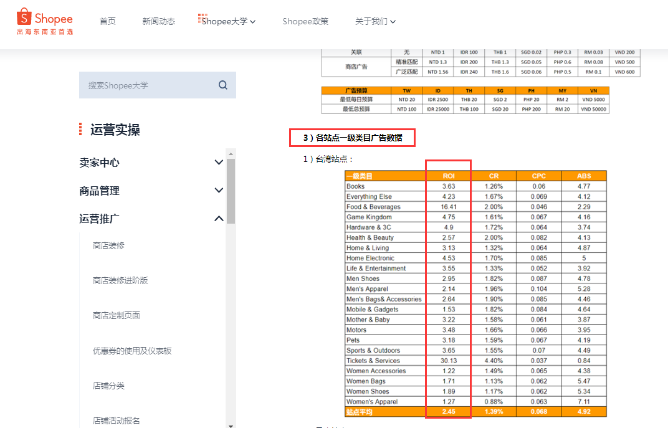Go to the 新闻动态 menu item
Image resolution: width=668 pixels, height=428 pixels.
click(158, 21)
